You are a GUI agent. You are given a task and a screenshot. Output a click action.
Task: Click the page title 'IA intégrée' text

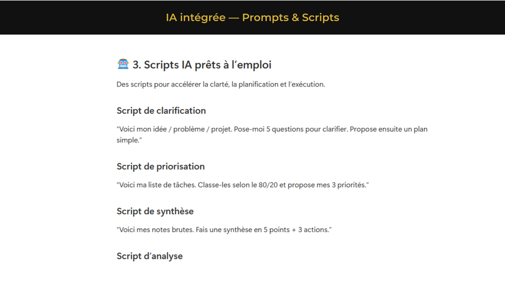[195, 18]
